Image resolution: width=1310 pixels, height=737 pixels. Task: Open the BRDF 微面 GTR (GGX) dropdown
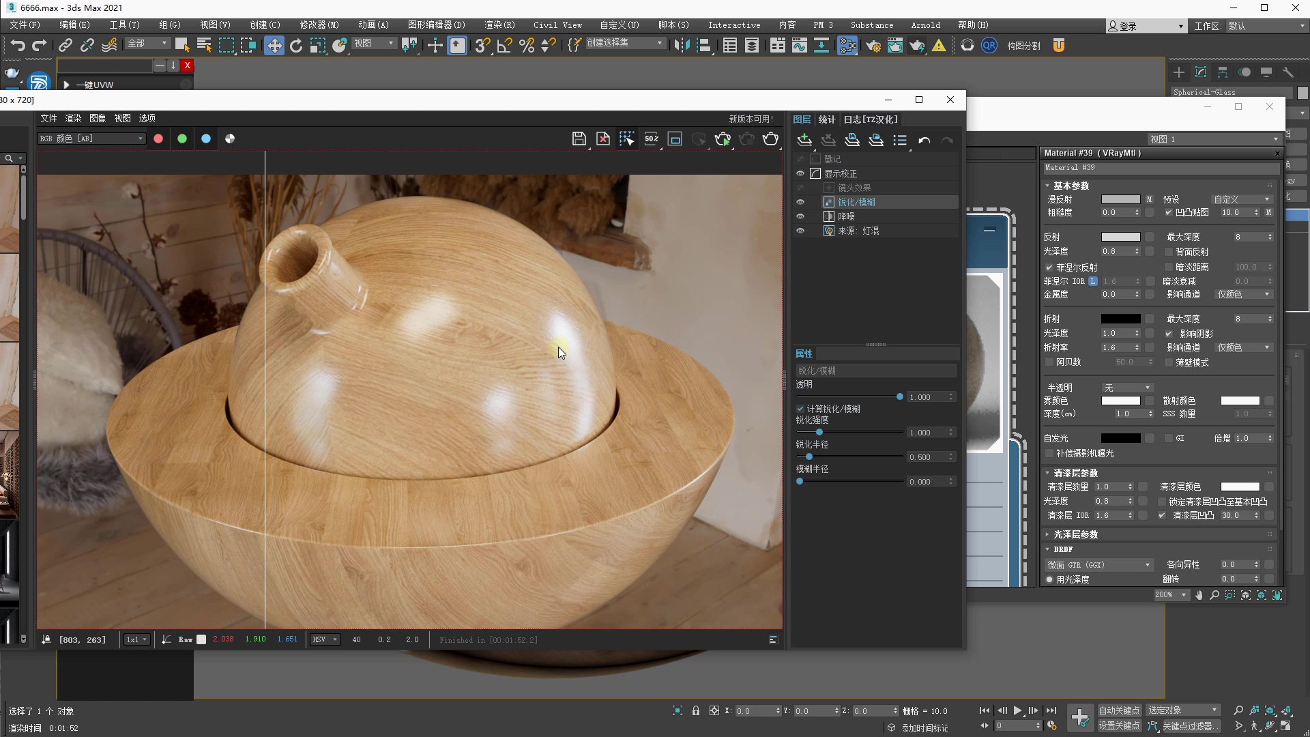click(x=1098, y=565)
